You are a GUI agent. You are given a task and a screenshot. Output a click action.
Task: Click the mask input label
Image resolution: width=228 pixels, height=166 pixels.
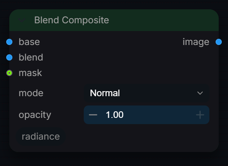tap(30, 73)
